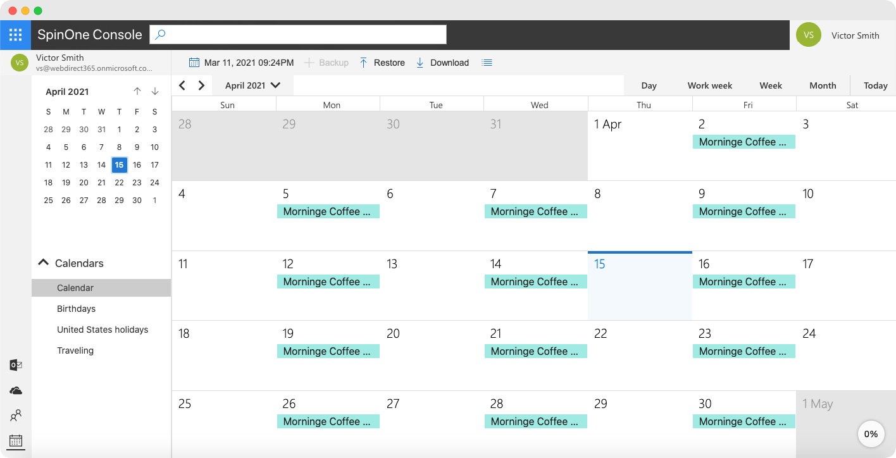
Task: Click mini calendar down arrow
Action: (x=155, y=92)
